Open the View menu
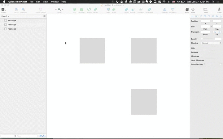 [x=45, y=2]
